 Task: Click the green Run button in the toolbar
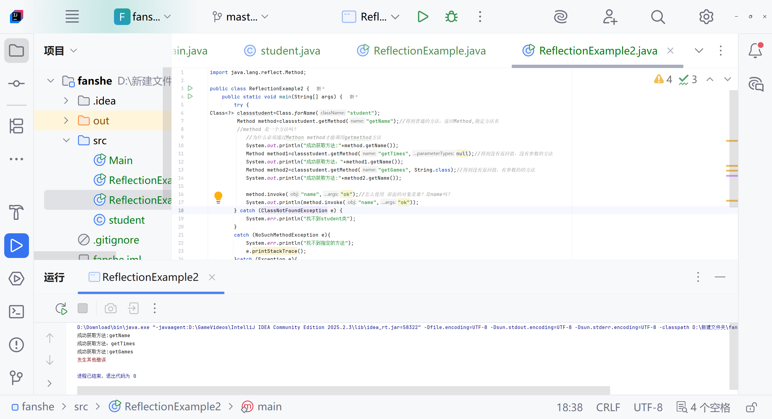423,17
